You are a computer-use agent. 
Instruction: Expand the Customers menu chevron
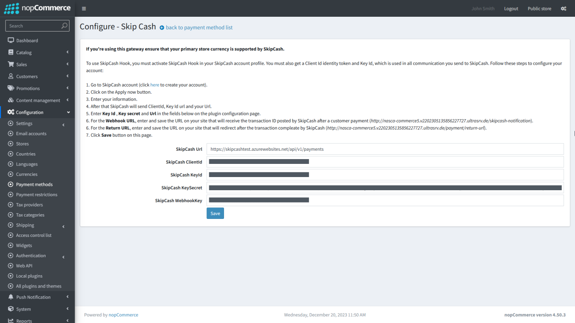click(67, 76)
